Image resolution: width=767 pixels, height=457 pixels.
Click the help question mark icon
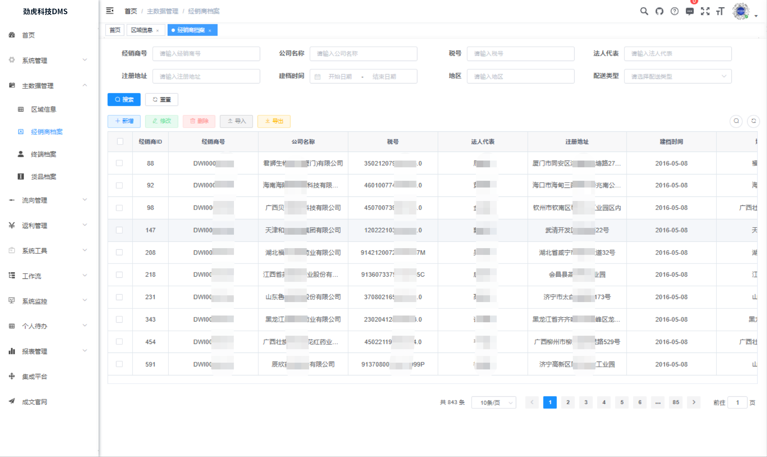pyautogui.click(x=675, y=11)
